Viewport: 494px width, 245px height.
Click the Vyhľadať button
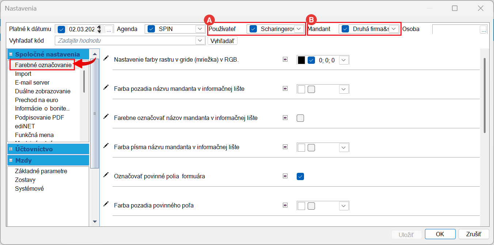(x=223, y=41)
